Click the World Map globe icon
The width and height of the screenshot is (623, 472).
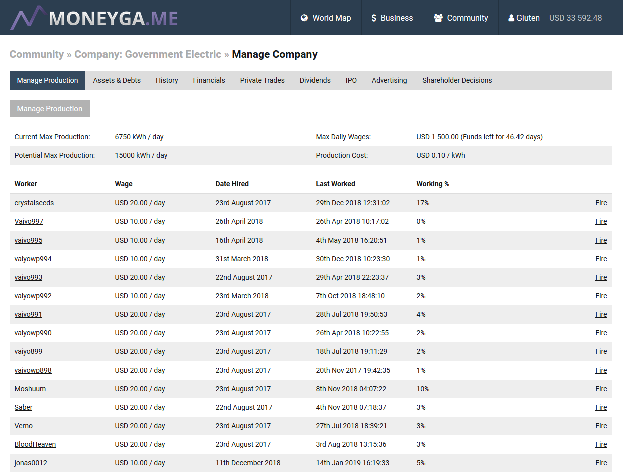(x=304, y=18)
